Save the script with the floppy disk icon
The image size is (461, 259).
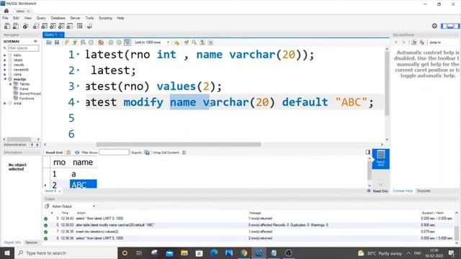click(x=57, y=42)
